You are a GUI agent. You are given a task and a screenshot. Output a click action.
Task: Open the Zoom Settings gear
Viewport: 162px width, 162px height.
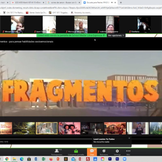click(x=117, y=152)
